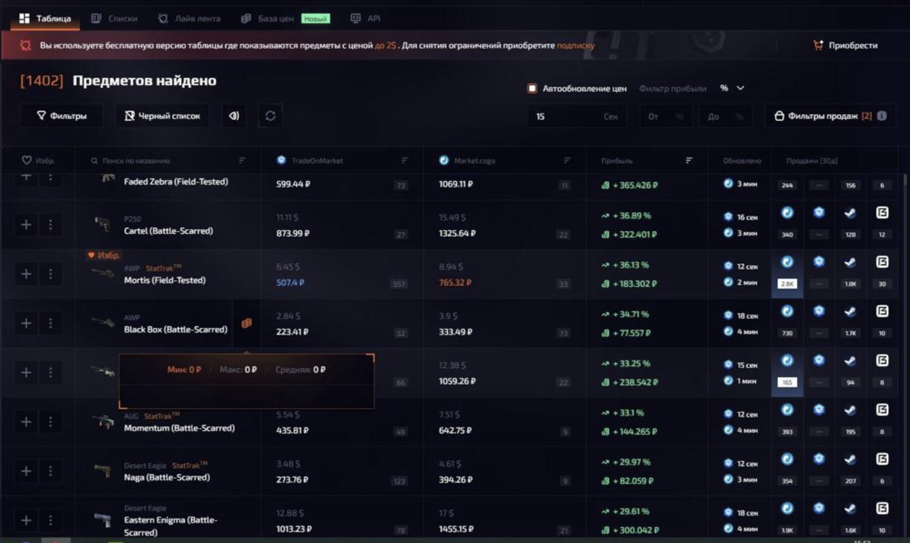Click the highlighted 165 sales count
The height and width of the screenshot is (543, 910).
788,382
